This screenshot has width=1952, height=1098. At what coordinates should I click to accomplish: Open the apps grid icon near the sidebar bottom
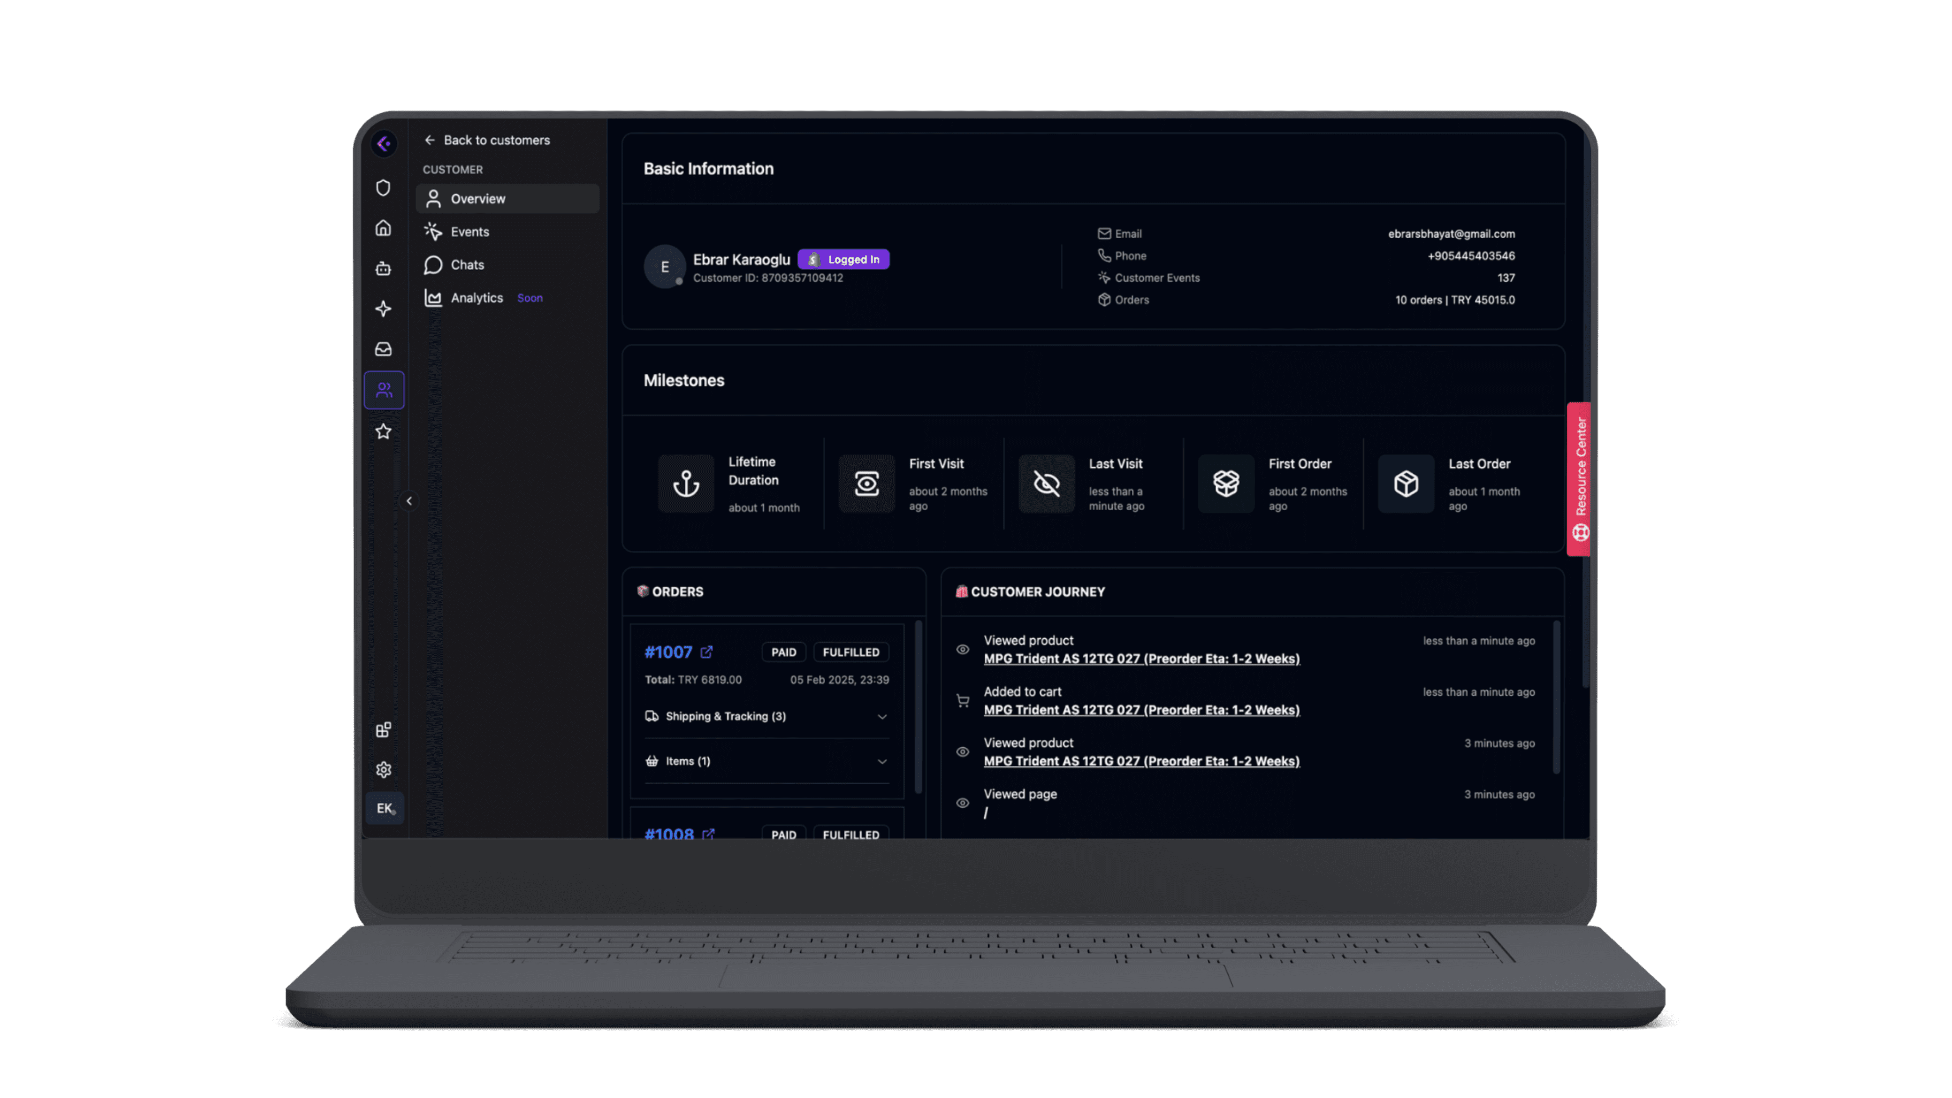pyautogui.click(x=383, y=729)
